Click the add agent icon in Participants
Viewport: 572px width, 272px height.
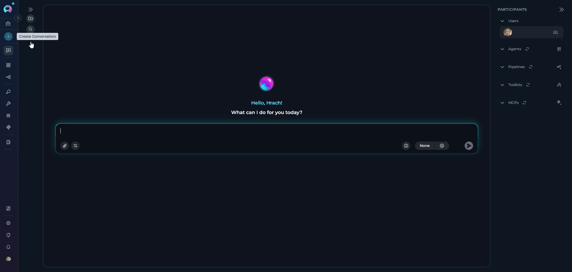[559, 49]
